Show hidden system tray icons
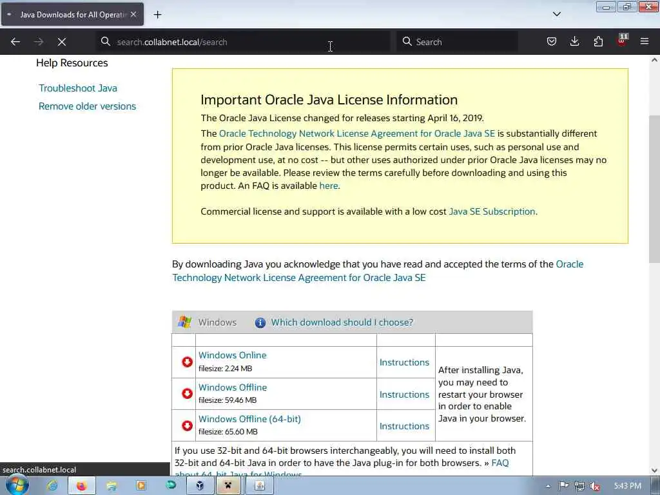The image size is (660, 495). [x=548, y=487]
